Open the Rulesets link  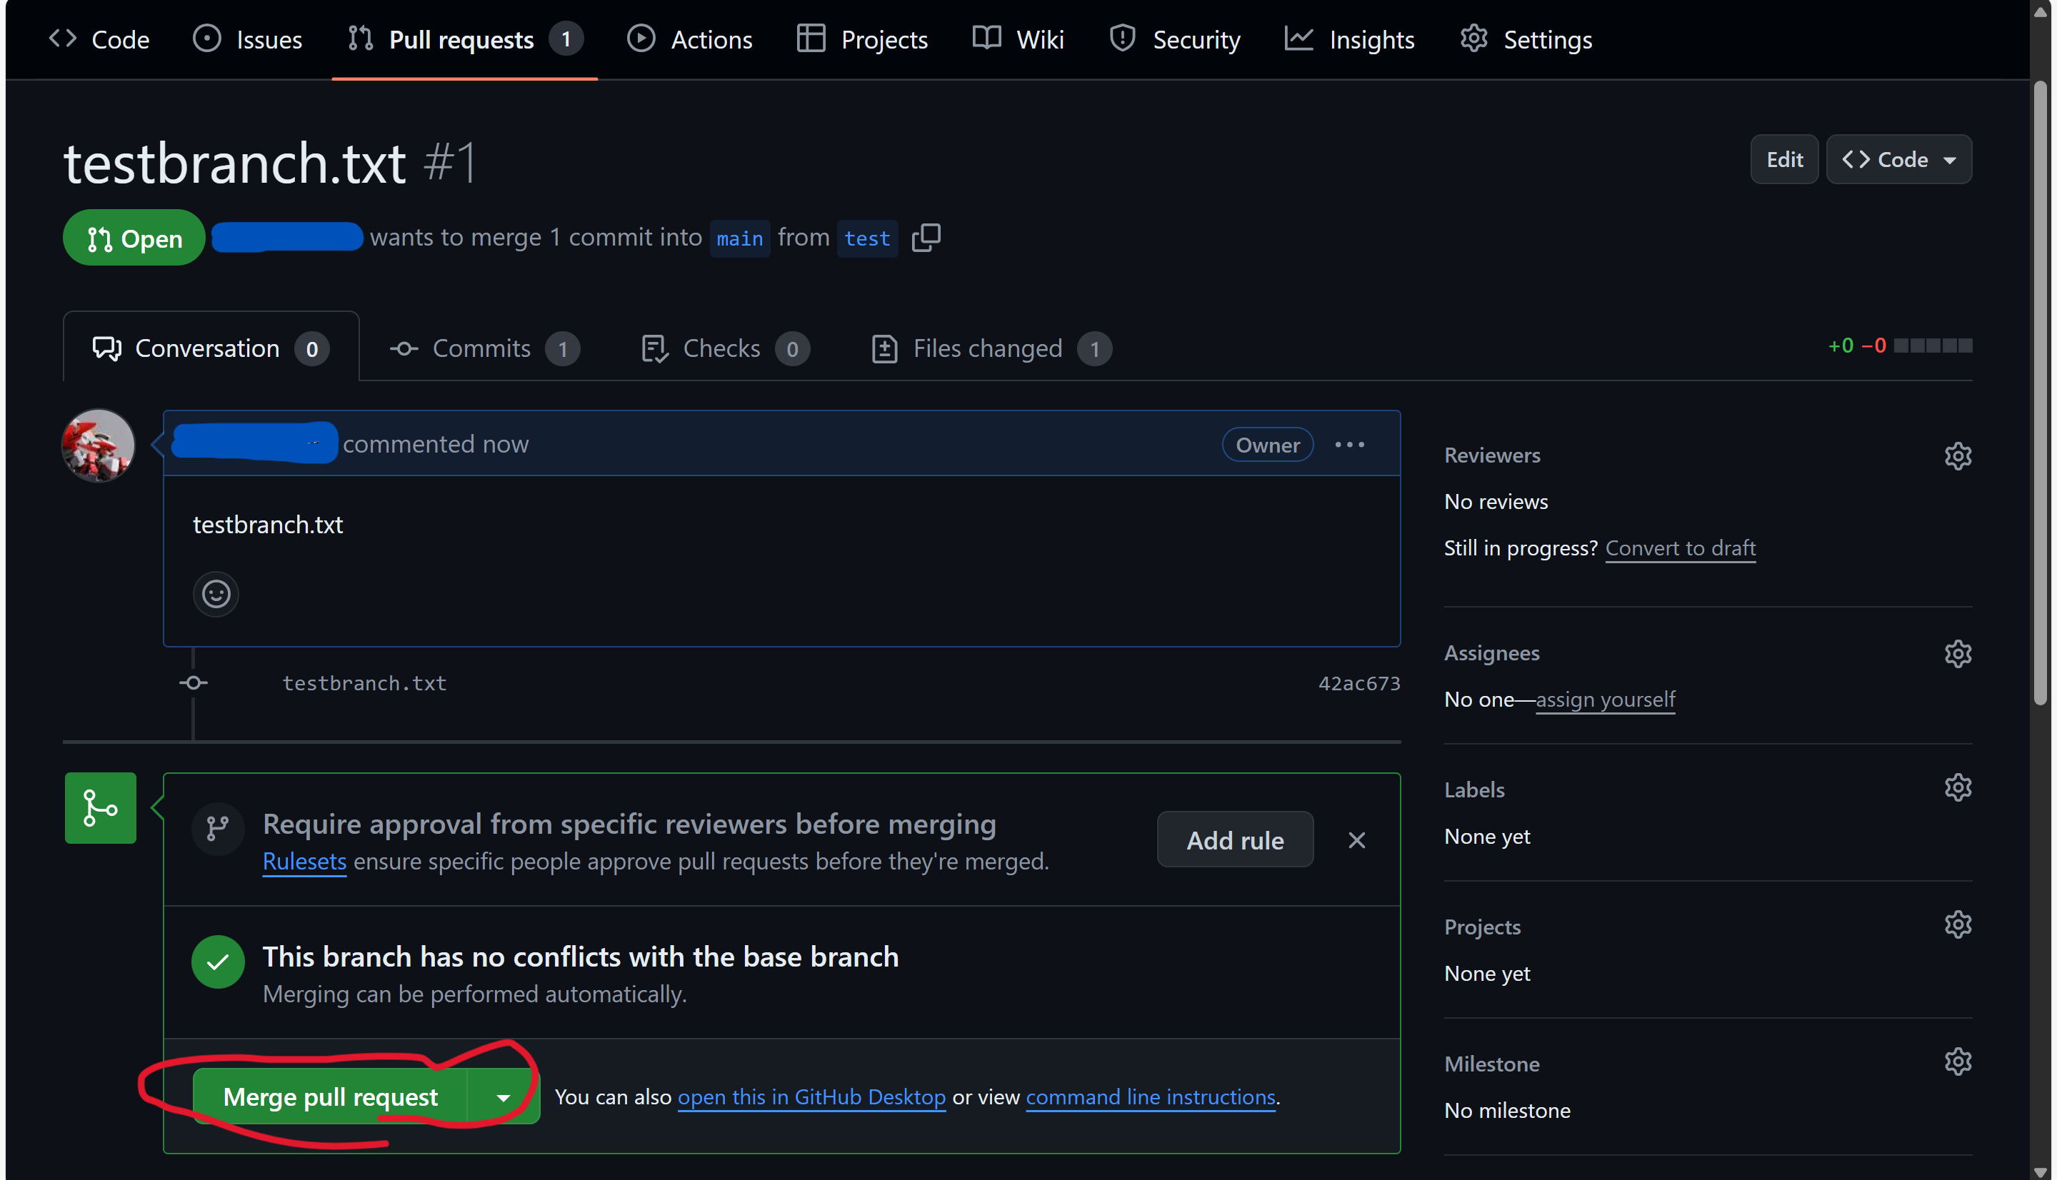click(x=304, y=862)
